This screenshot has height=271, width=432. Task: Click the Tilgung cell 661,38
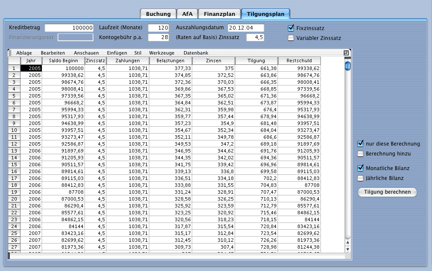pos(257,68)
